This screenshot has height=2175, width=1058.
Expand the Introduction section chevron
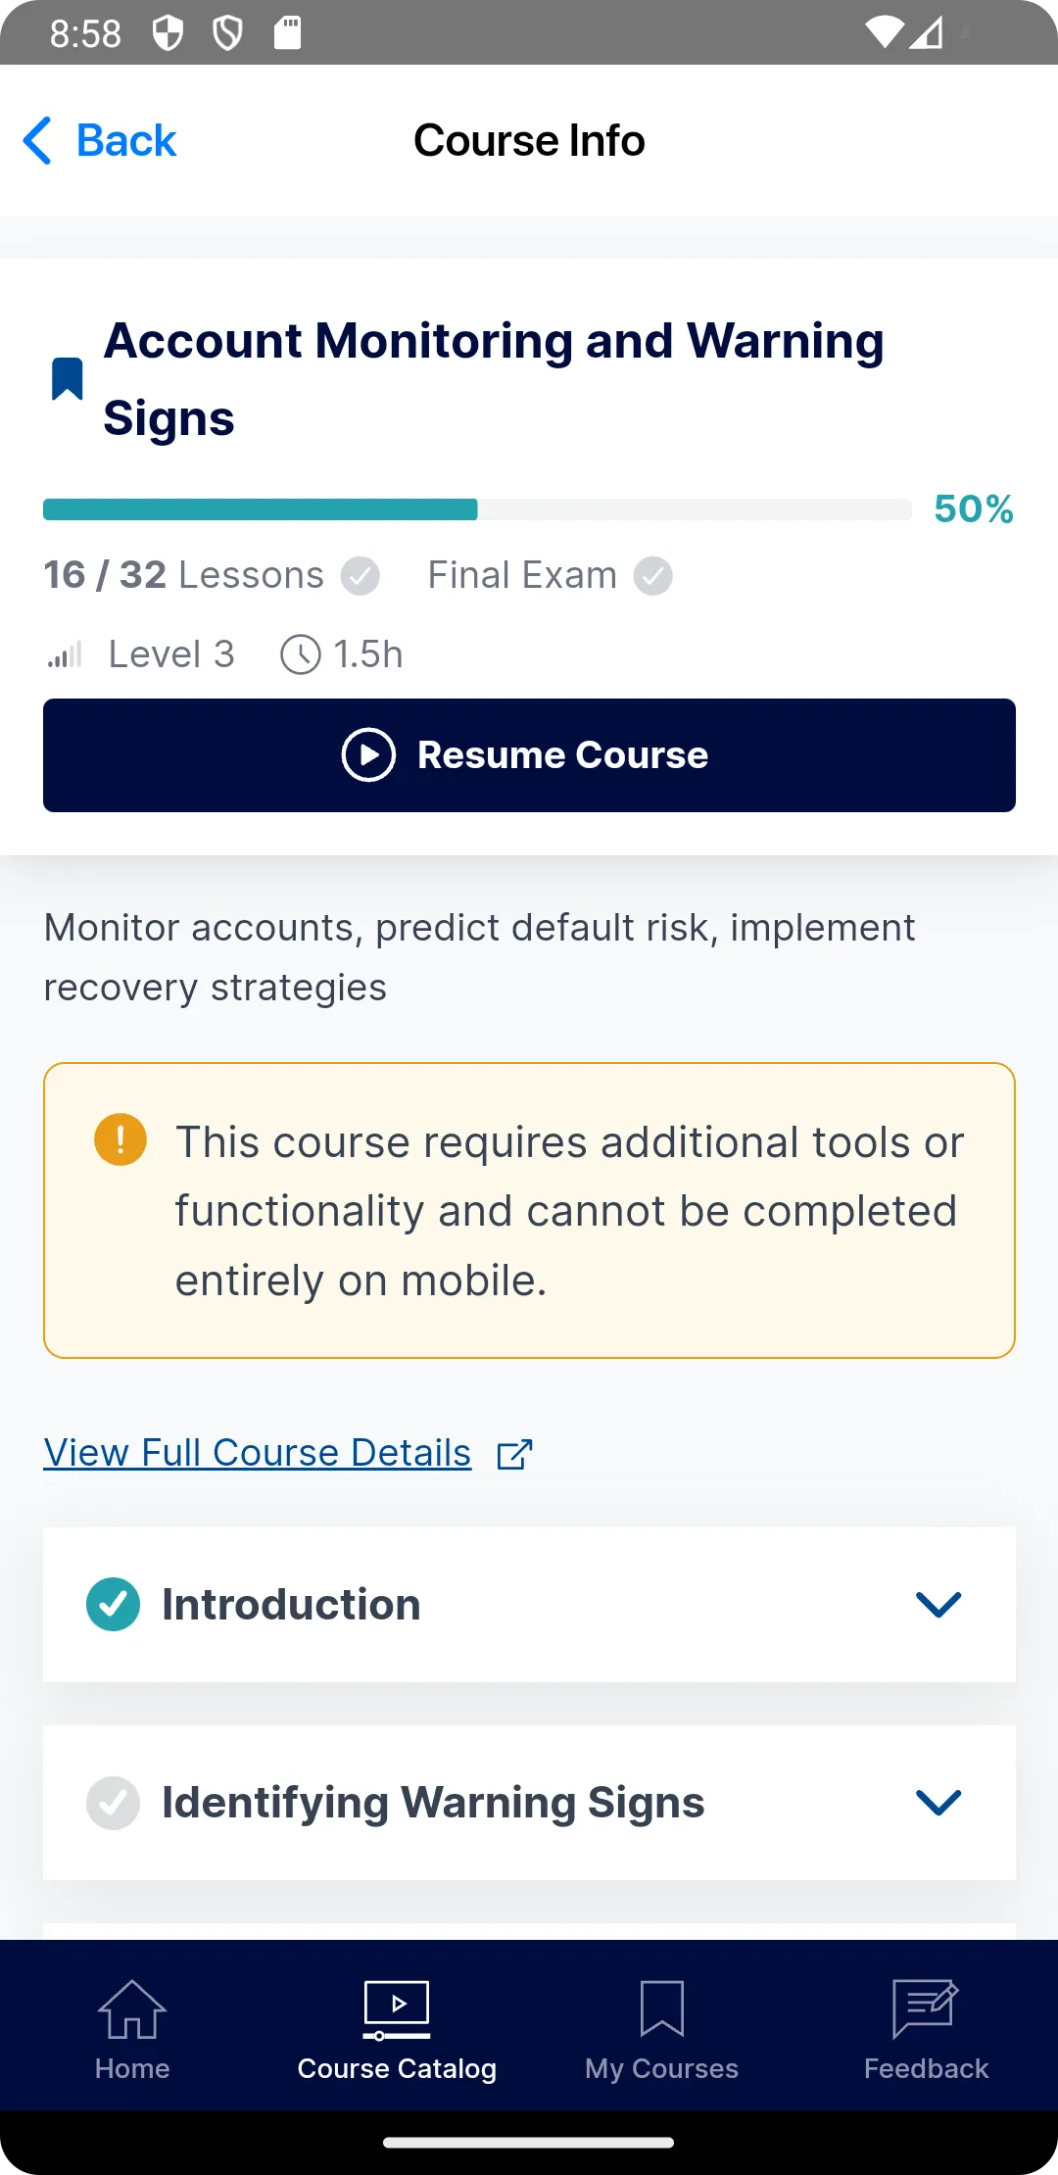point(938,1605)
